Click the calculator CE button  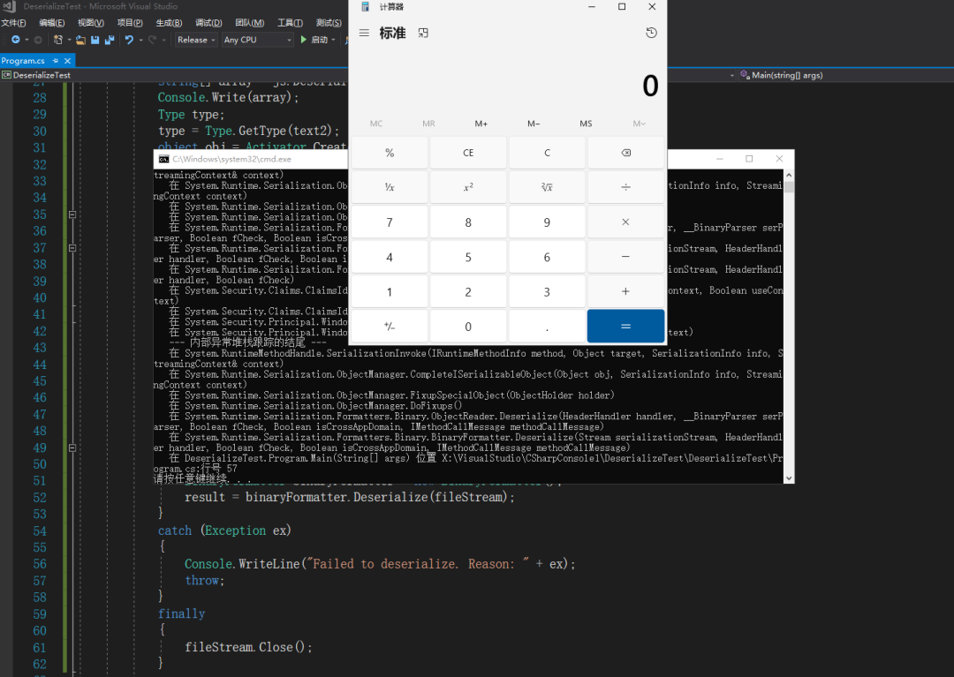pyautogui.click(x=468, y=153)
